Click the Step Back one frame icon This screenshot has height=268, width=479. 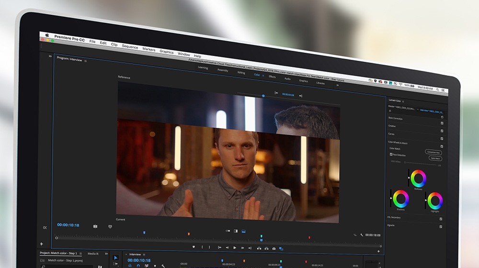[x=227, y=247]
